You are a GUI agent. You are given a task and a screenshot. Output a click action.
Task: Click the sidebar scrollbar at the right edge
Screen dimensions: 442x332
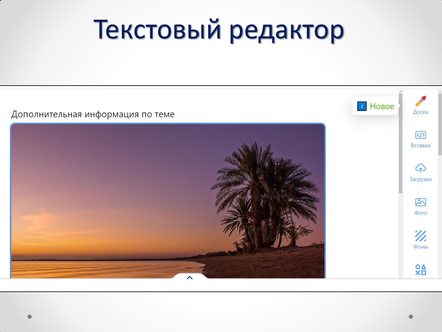pyautogui.click(x=440, y=124)
